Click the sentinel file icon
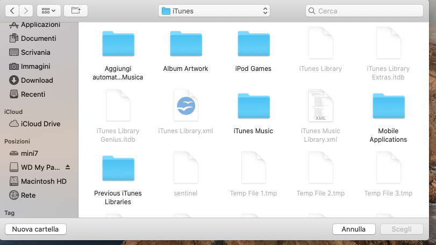 click(x=186, y=168)
